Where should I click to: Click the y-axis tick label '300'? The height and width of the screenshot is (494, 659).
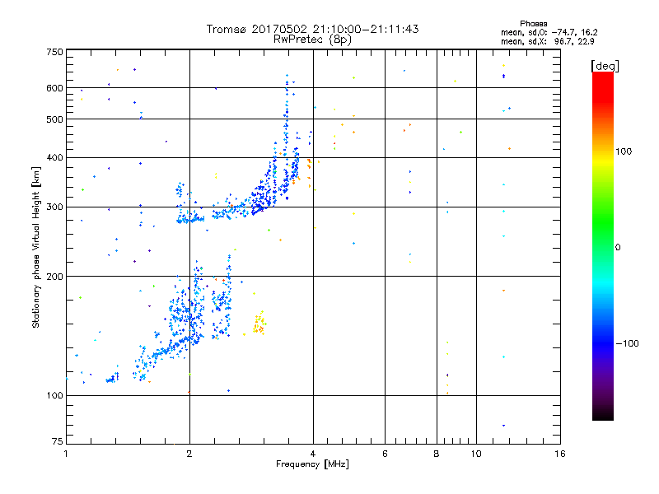54,207
